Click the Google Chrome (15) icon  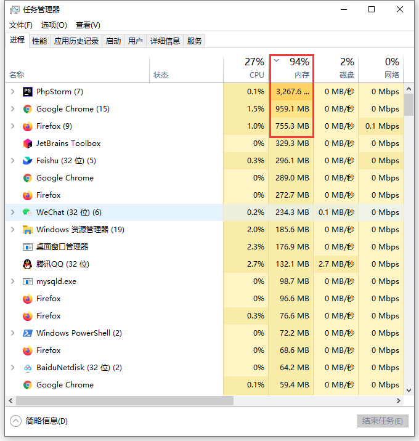28,109
